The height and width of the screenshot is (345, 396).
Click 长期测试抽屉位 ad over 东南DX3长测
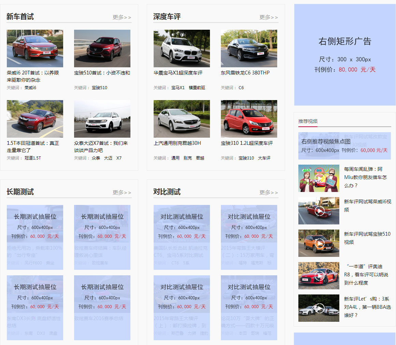(35, 307)
